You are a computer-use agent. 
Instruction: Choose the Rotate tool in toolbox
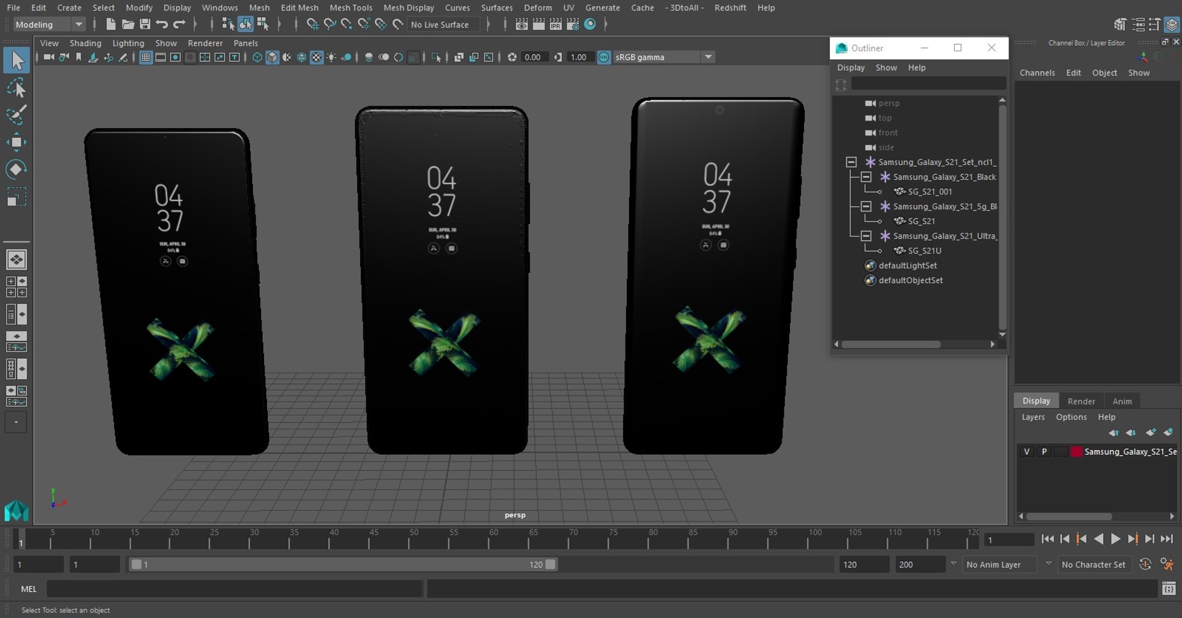(17, 169)
